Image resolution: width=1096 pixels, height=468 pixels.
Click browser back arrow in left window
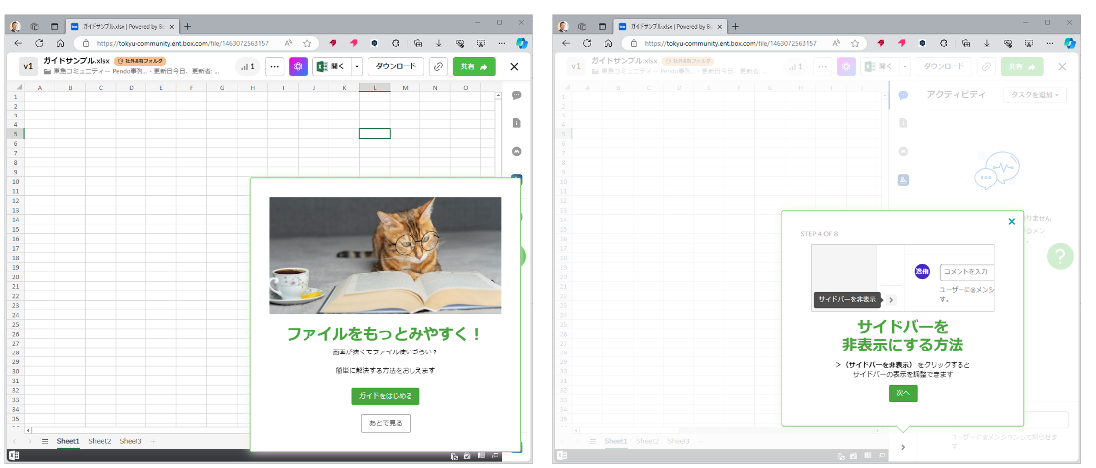18,43
